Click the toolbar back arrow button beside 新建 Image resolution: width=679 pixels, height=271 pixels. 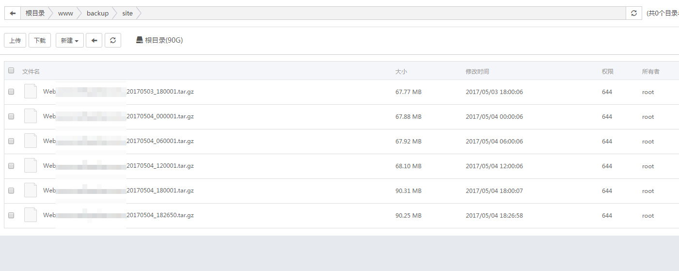(x=94, y=41)
